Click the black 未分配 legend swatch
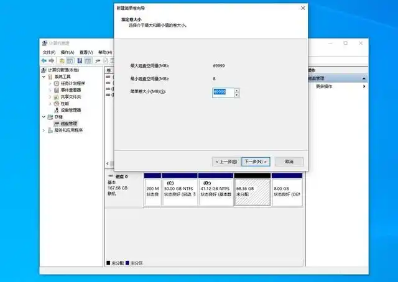This screenshot has height=282, width=398. point(108,263)
